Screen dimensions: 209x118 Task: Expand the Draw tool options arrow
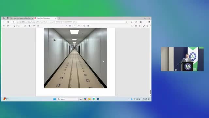tap(22, 26)
